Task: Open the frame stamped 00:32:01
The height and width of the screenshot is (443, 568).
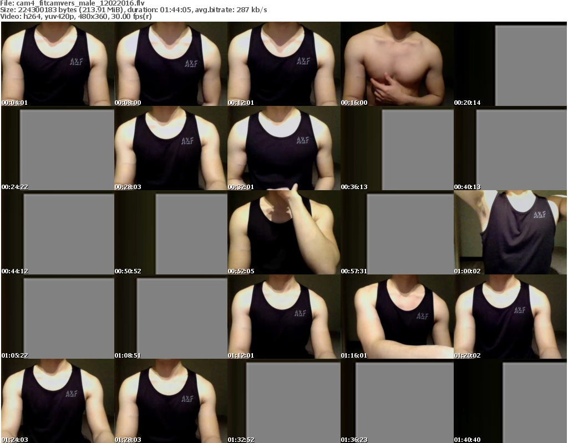Action: (284, 148)
